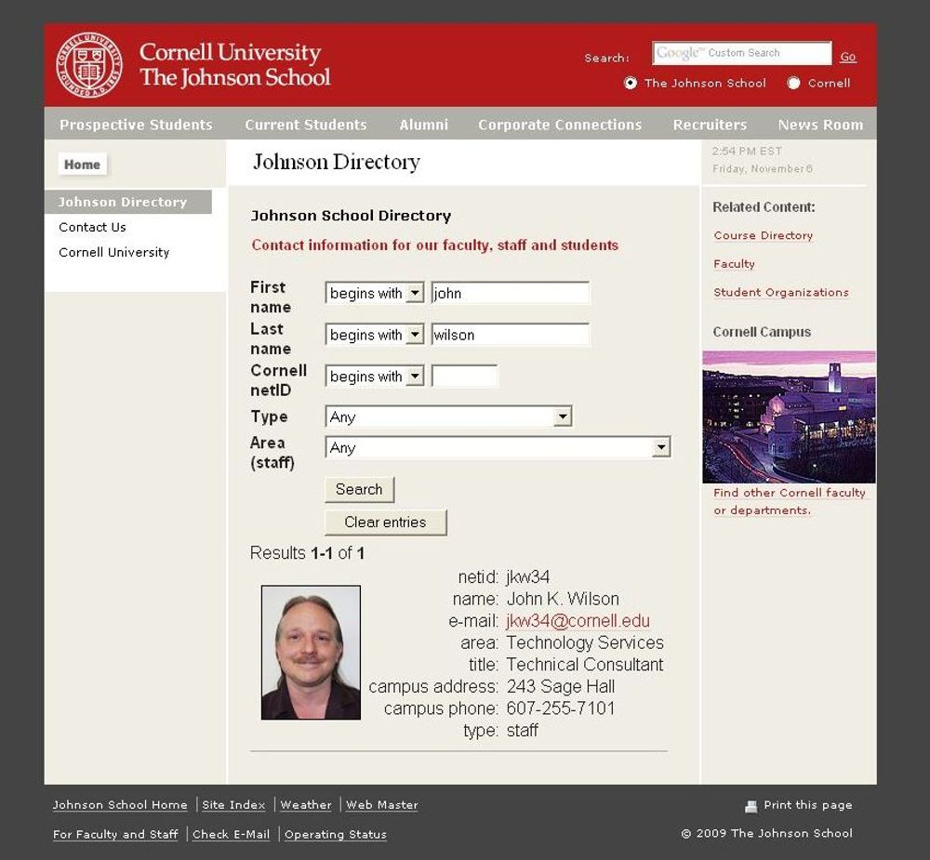Select the Cornell search radio button

(x=793, y=83)
